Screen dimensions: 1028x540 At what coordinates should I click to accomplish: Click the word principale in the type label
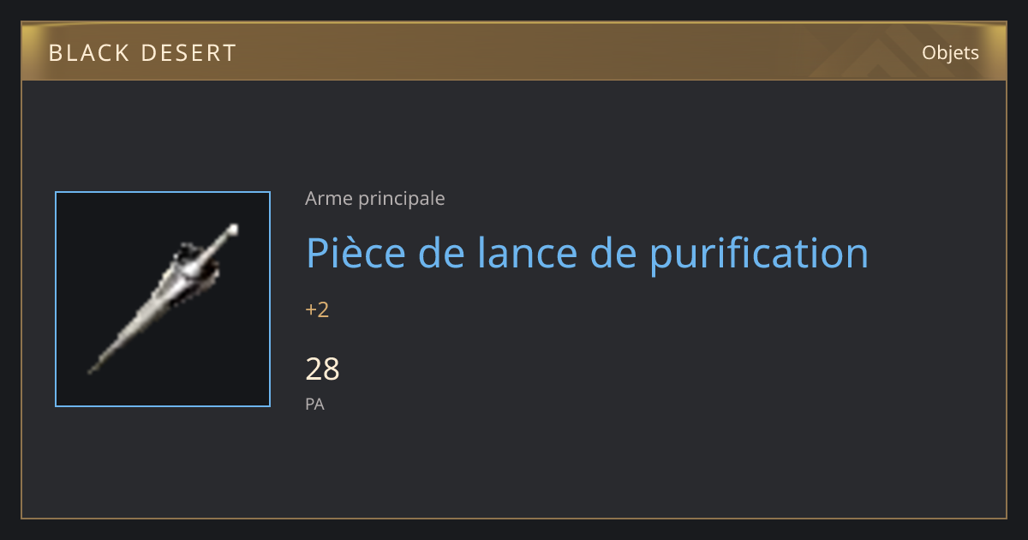point(401,199)
